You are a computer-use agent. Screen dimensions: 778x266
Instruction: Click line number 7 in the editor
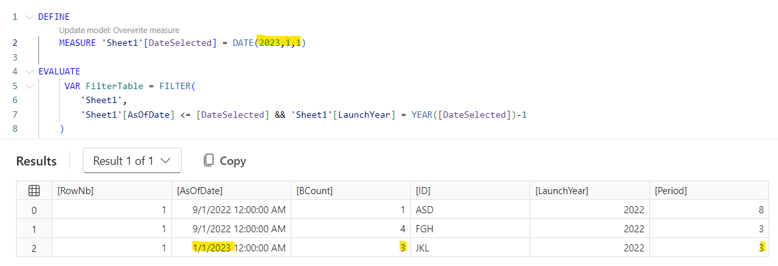click(15, 115)
